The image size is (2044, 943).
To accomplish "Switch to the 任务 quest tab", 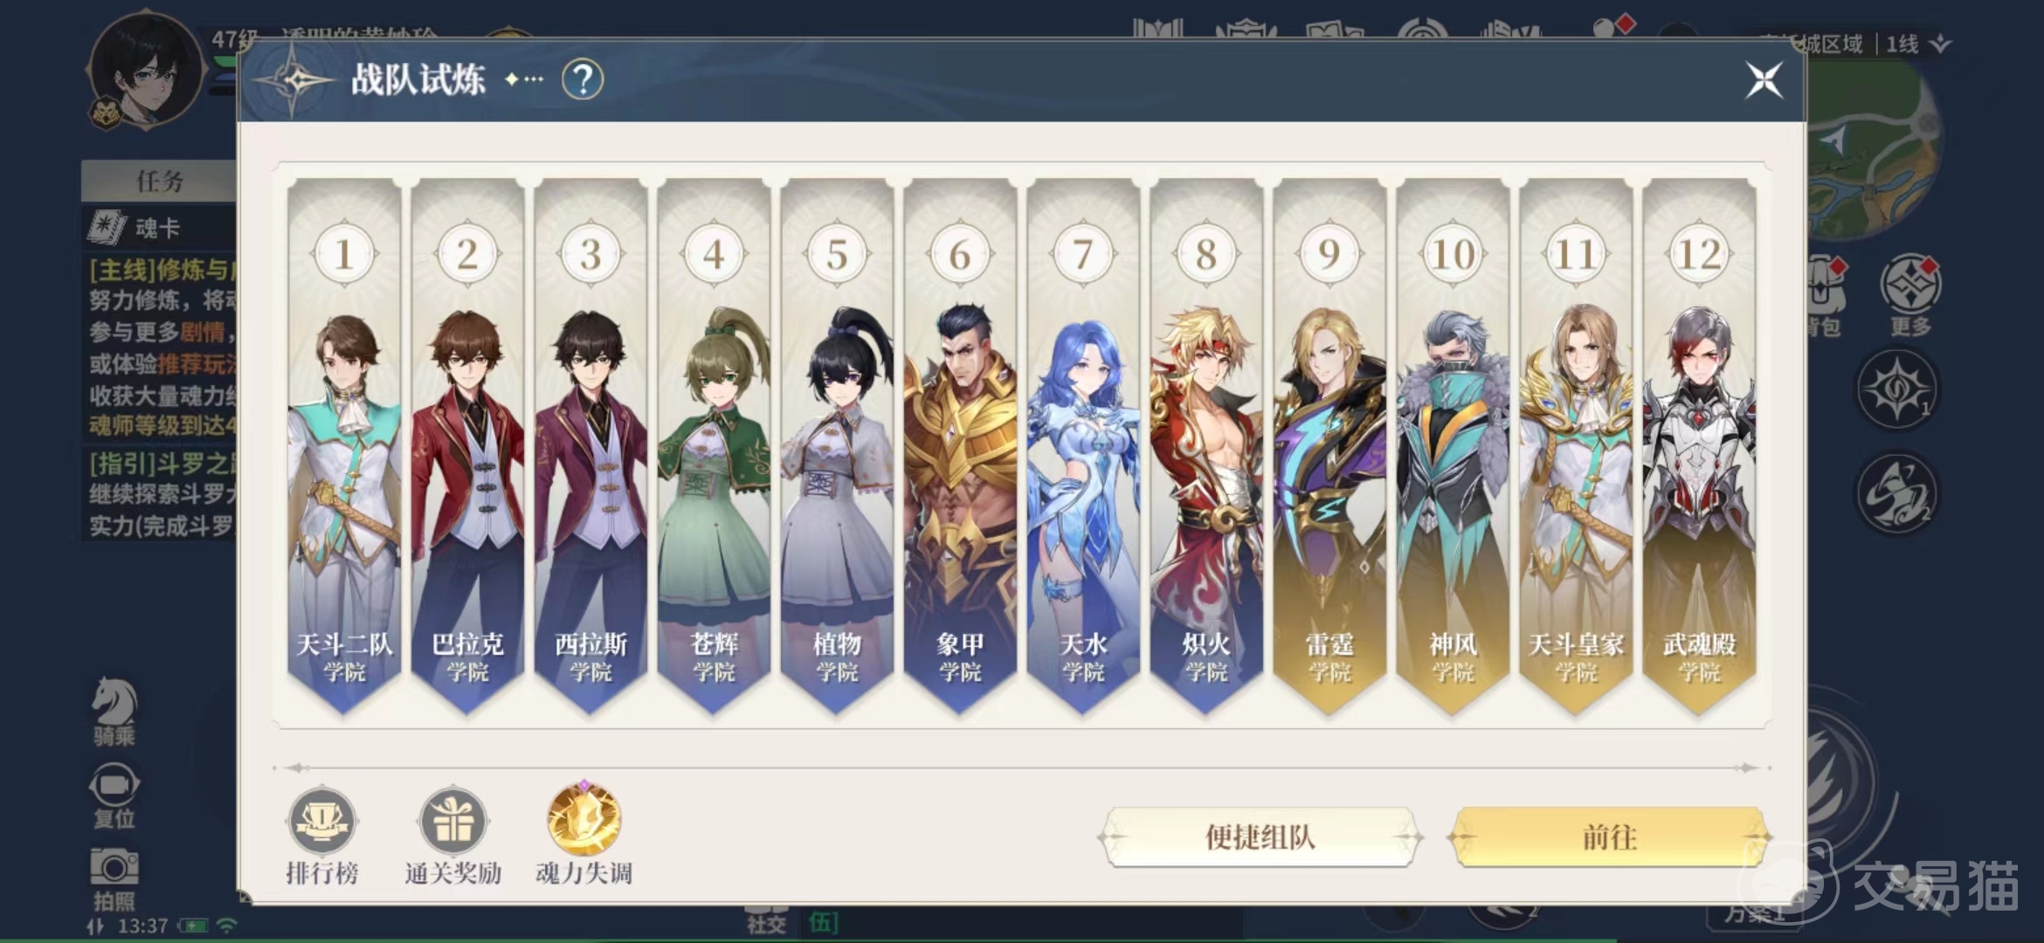I will point(159,181).
